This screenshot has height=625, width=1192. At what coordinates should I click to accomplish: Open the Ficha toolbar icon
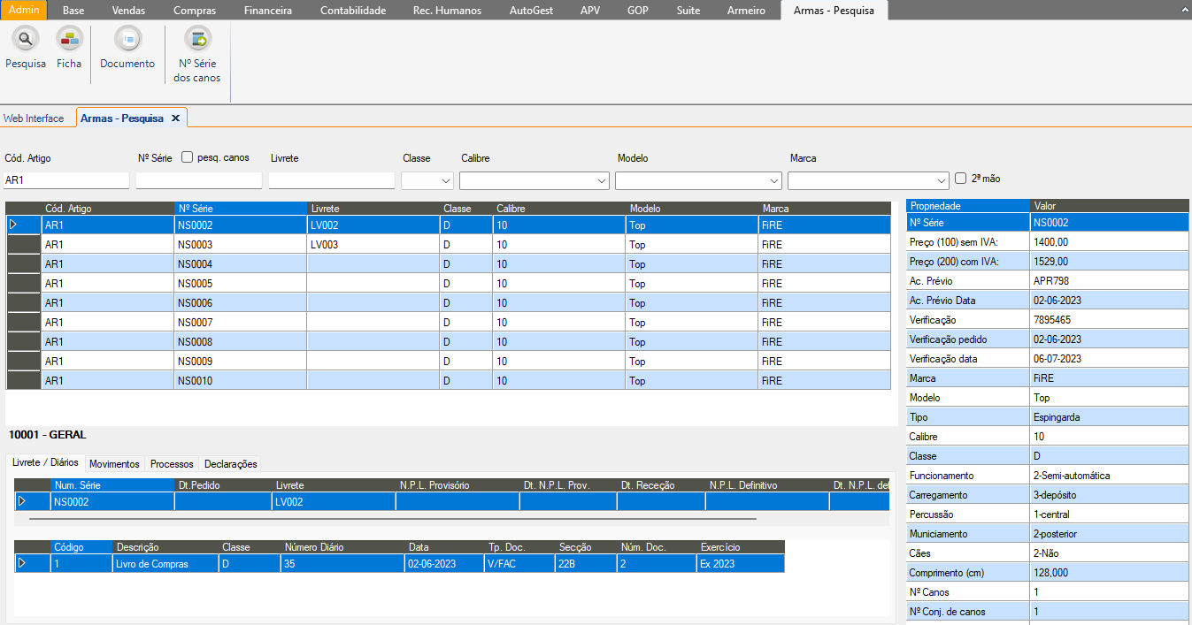[x=69, y=39]
